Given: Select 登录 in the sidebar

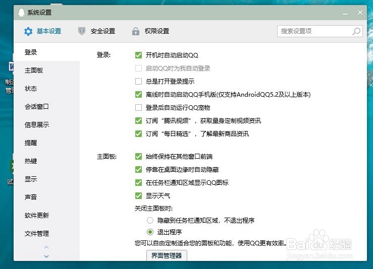Looking at the screenshot, I should click(46, 52).
